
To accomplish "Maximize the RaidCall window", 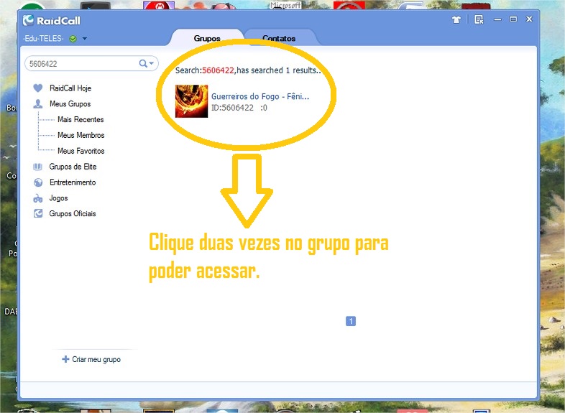I will point(513,19).
